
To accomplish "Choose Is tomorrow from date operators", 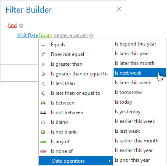I will [x=128, y=92].
